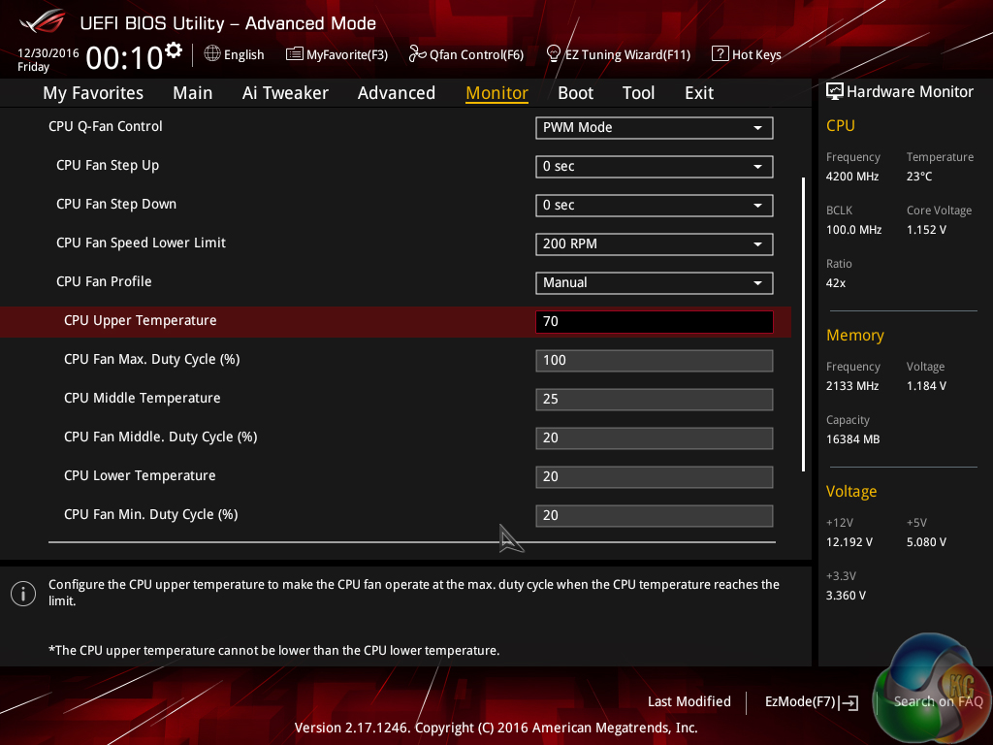The width and height of the screenshot is (993, 745).
Task: Open the Advanced tab
Action: [x=397, y=93]
